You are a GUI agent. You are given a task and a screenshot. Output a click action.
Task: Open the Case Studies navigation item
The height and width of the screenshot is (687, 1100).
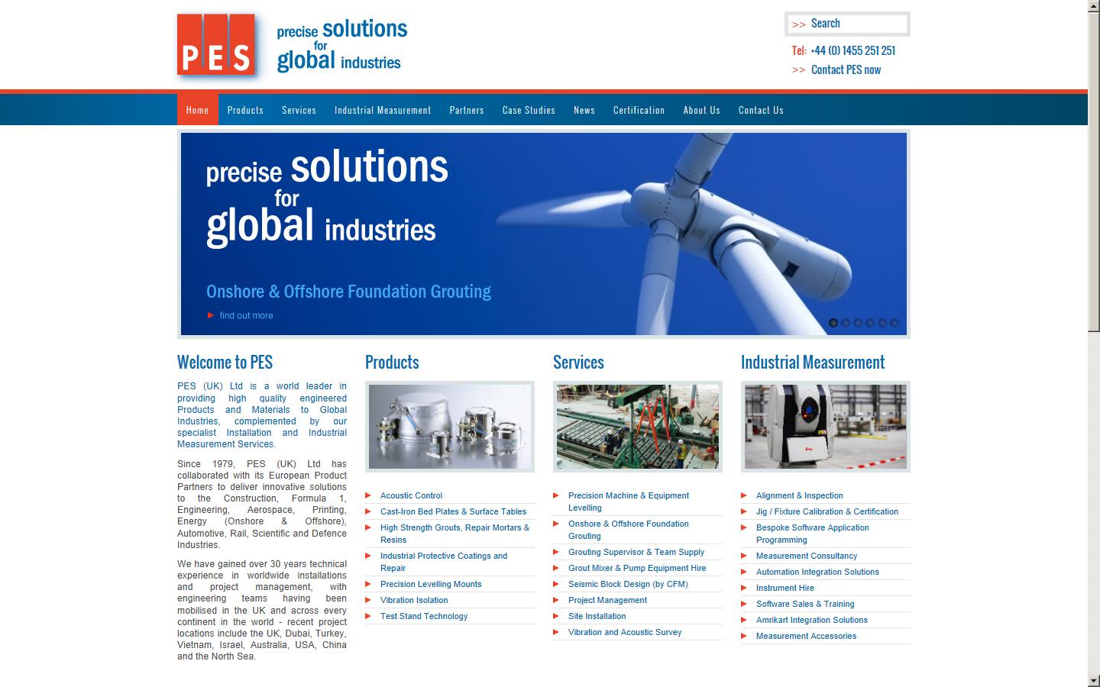tap(529, 109)
